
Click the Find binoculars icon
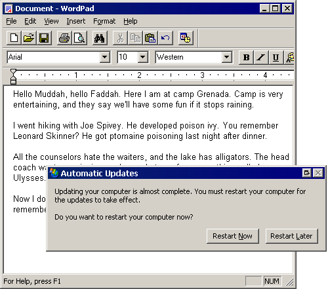pyautogui.click(x=100, y=38)
